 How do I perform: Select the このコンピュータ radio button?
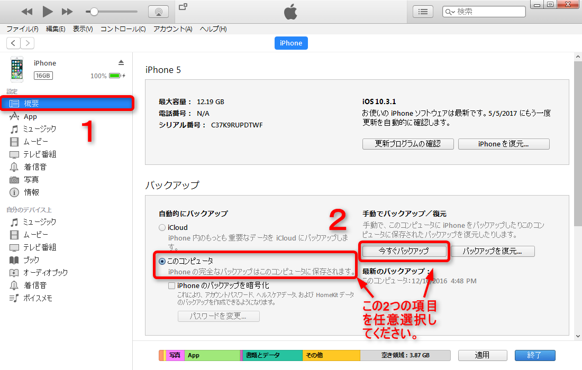[162, 261]
